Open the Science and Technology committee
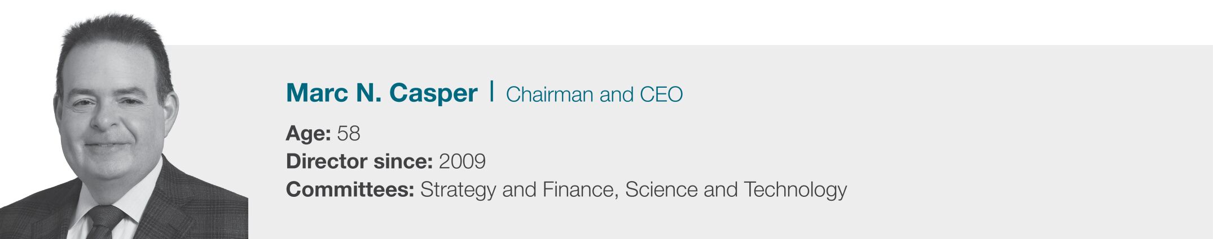 [736, 190]
